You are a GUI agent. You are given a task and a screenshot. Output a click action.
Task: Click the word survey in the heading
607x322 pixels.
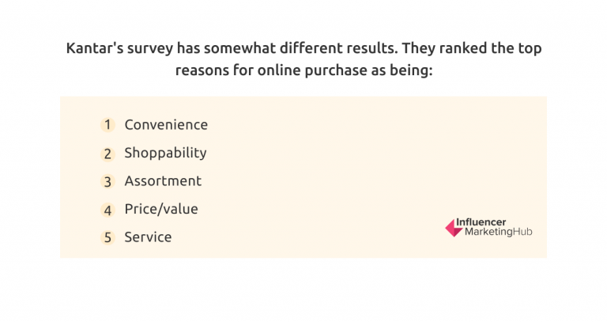coord(150,49)
